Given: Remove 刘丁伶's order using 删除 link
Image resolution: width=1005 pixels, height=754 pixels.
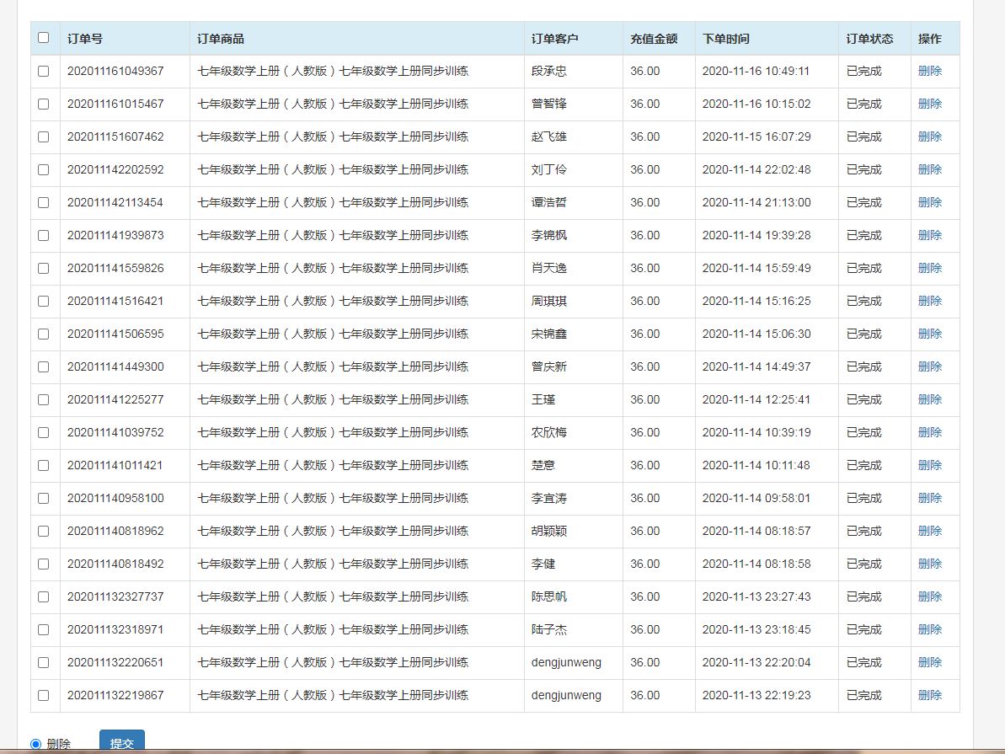Looking at the screenshot, I should click(929, 170).
